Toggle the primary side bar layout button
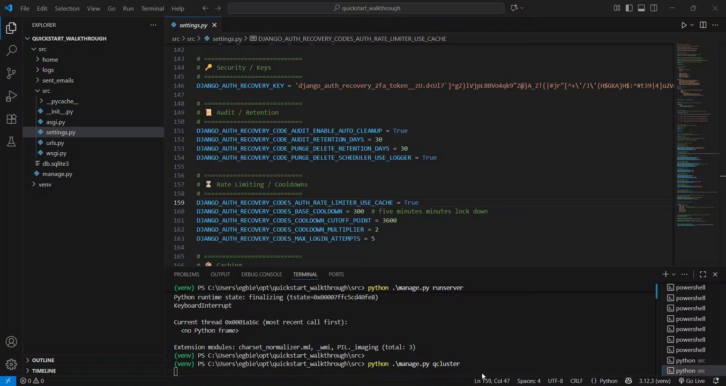This screenshot has height=386, width=726. coord(628,8)
